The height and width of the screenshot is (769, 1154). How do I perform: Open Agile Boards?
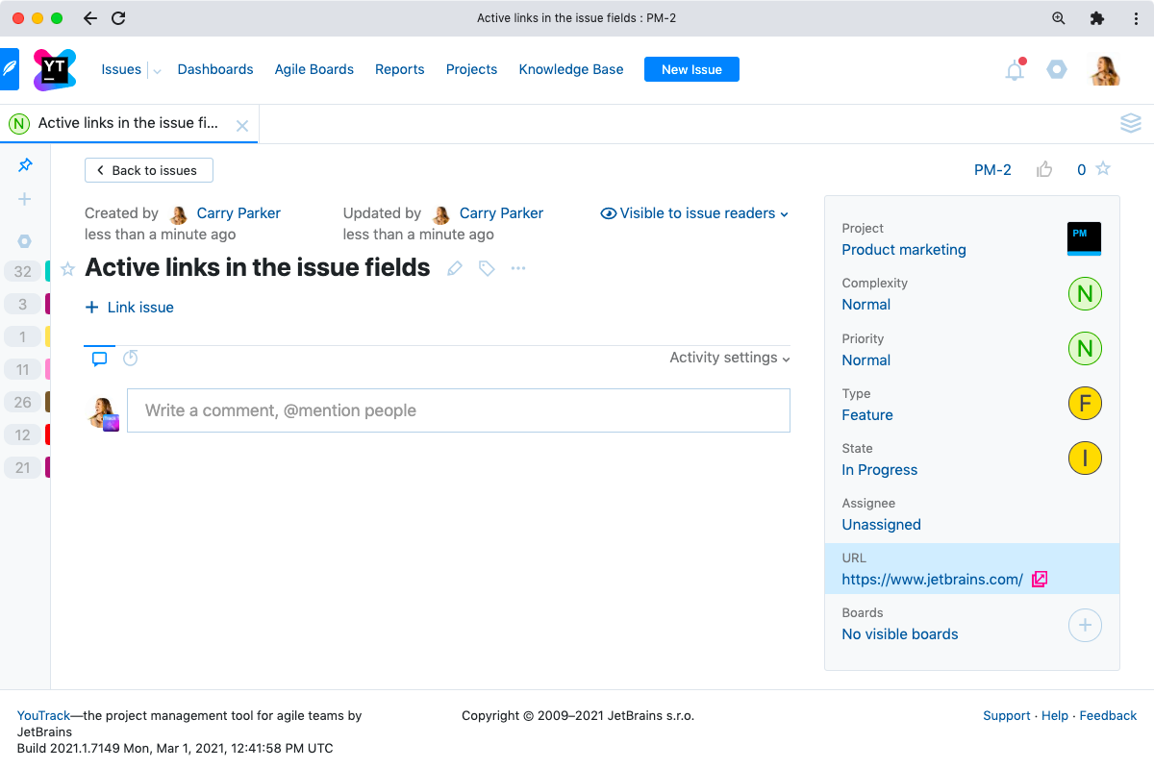pos(314,69)
